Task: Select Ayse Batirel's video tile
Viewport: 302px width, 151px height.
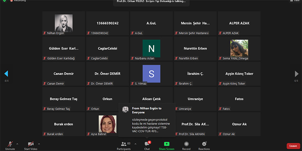Action: tap(107, 124)
